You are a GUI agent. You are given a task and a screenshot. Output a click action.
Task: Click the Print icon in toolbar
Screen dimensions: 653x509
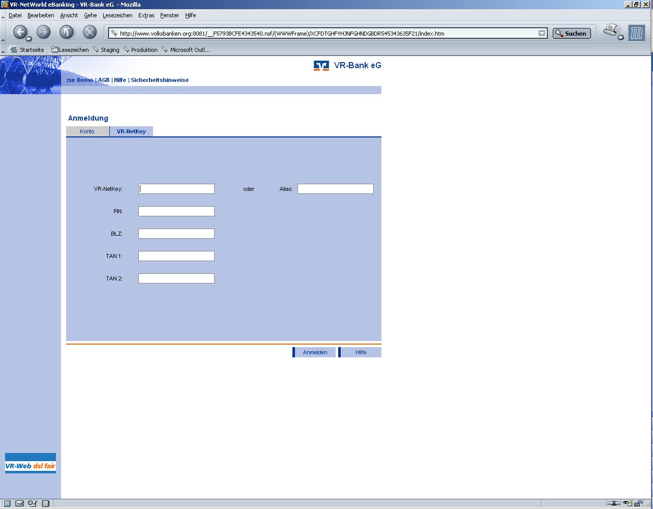610,31
